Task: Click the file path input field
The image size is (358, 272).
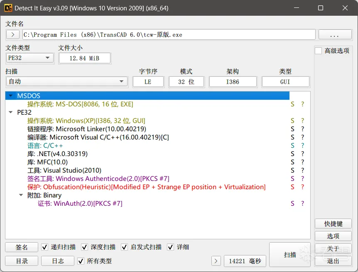Action: pos(169,35)
